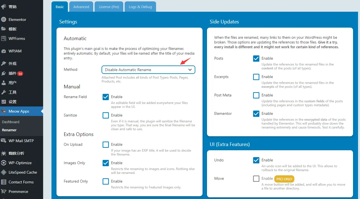The image size is (360, 199).
Task: Open the WP-Optimize menu item
Action: click(21, 163)
